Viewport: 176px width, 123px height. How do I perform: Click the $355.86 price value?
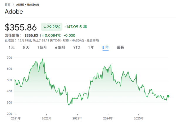21,27
